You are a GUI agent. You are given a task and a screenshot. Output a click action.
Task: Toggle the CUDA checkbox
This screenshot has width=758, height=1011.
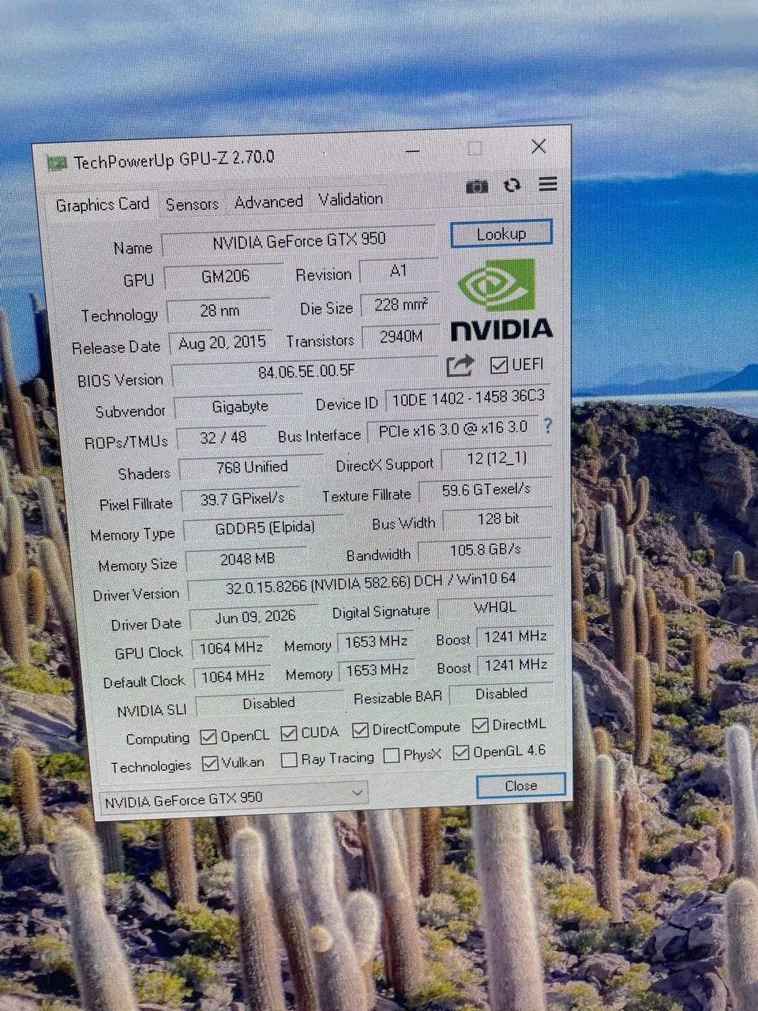(x=289, y=734)
